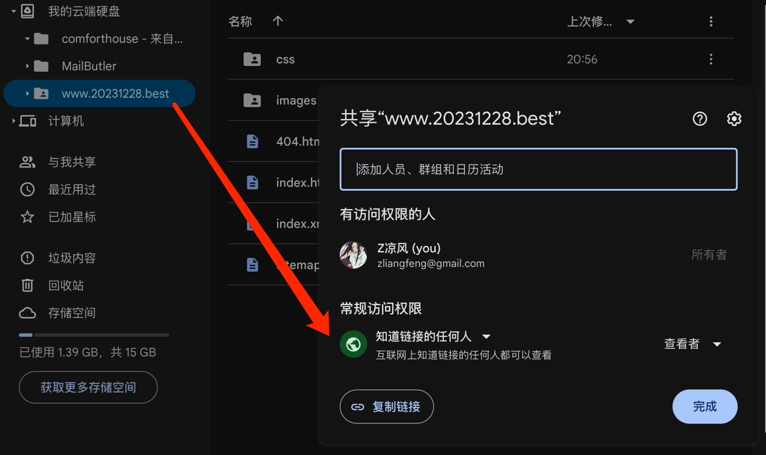Click the My Drive (我的云端硬盘) drive icon
This screenshot has width=766, height=455.
coord(27,11)
